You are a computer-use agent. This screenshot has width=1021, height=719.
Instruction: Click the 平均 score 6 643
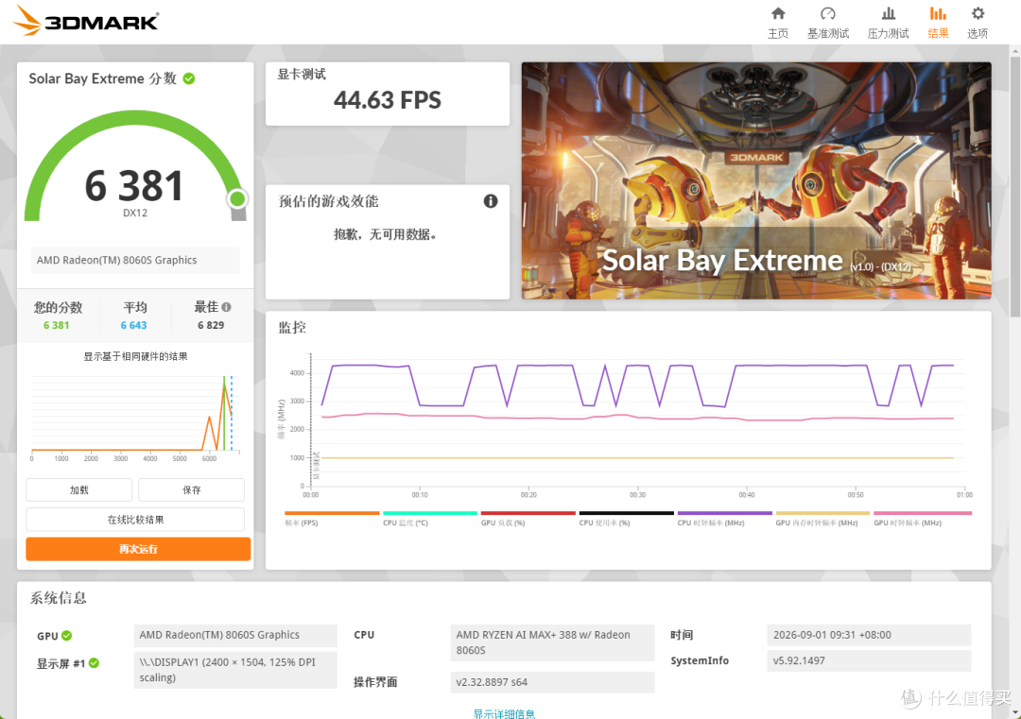click(133, 325)
